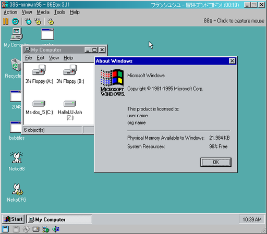The image size is (267, 234).
Task: Pause the emulation in 86Box toolbar
Action: click(x=6, y=21)
